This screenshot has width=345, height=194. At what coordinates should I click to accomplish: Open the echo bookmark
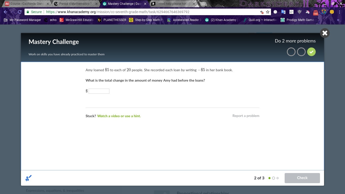[50, 20]
